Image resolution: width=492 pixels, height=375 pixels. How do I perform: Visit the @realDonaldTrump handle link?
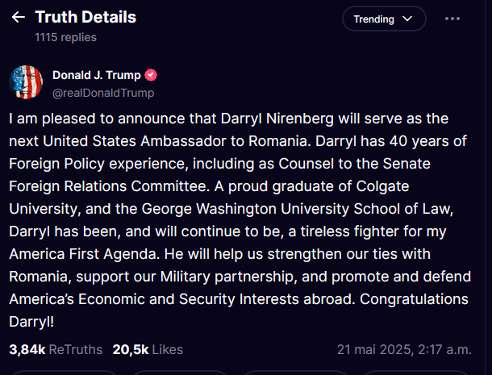coord(103,94)
